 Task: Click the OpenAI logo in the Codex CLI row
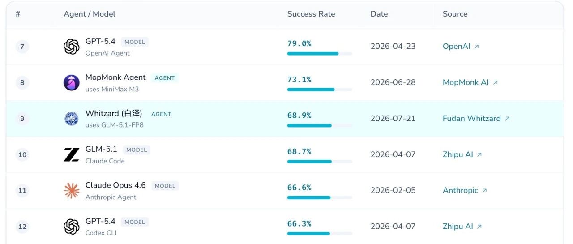pyautogui.click(x=72, y=227)
